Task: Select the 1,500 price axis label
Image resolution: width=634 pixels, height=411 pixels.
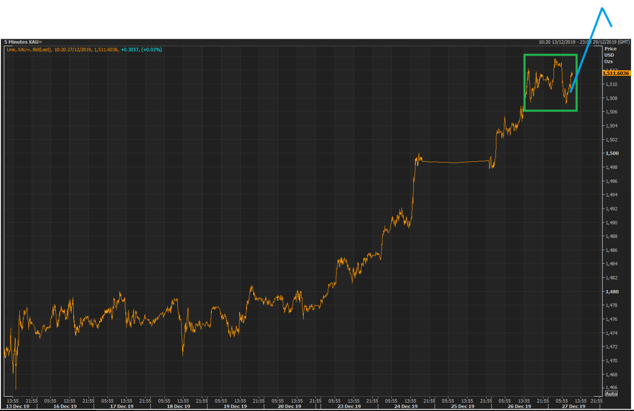Action: pyautogui.click(x=612, y=153)
